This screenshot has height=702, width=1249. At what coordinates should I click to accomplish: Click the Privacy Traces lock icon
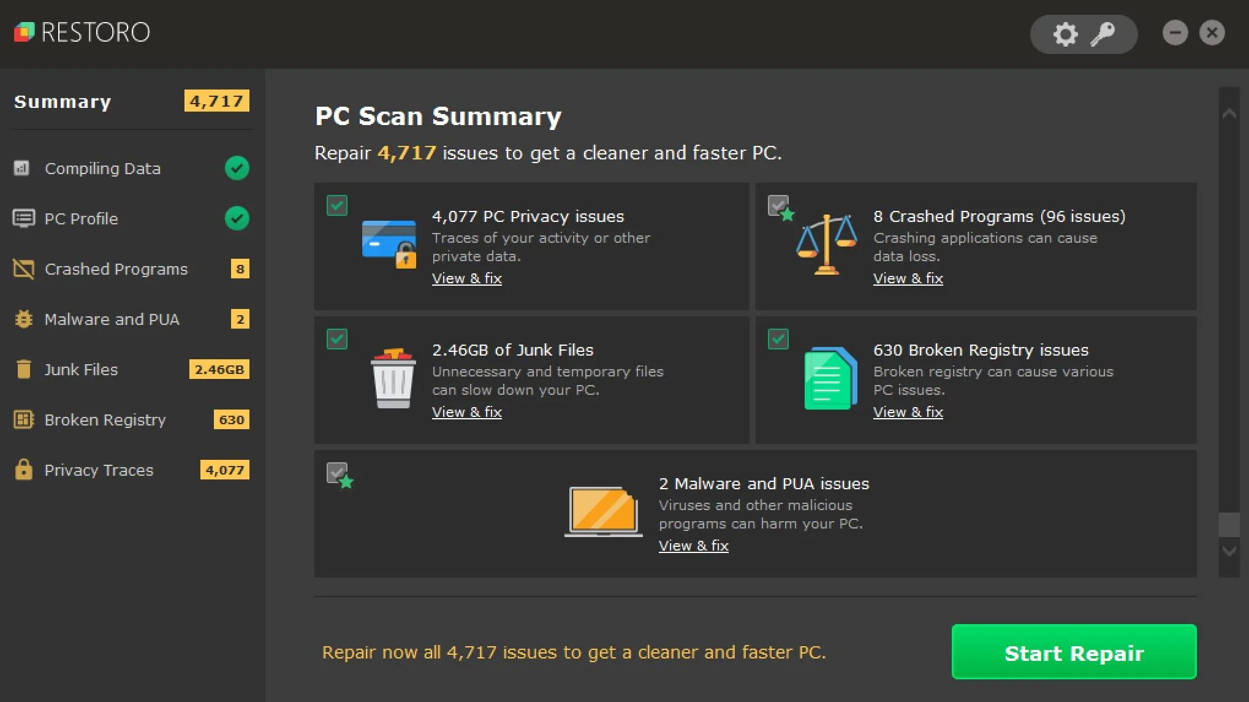point(23,470)
